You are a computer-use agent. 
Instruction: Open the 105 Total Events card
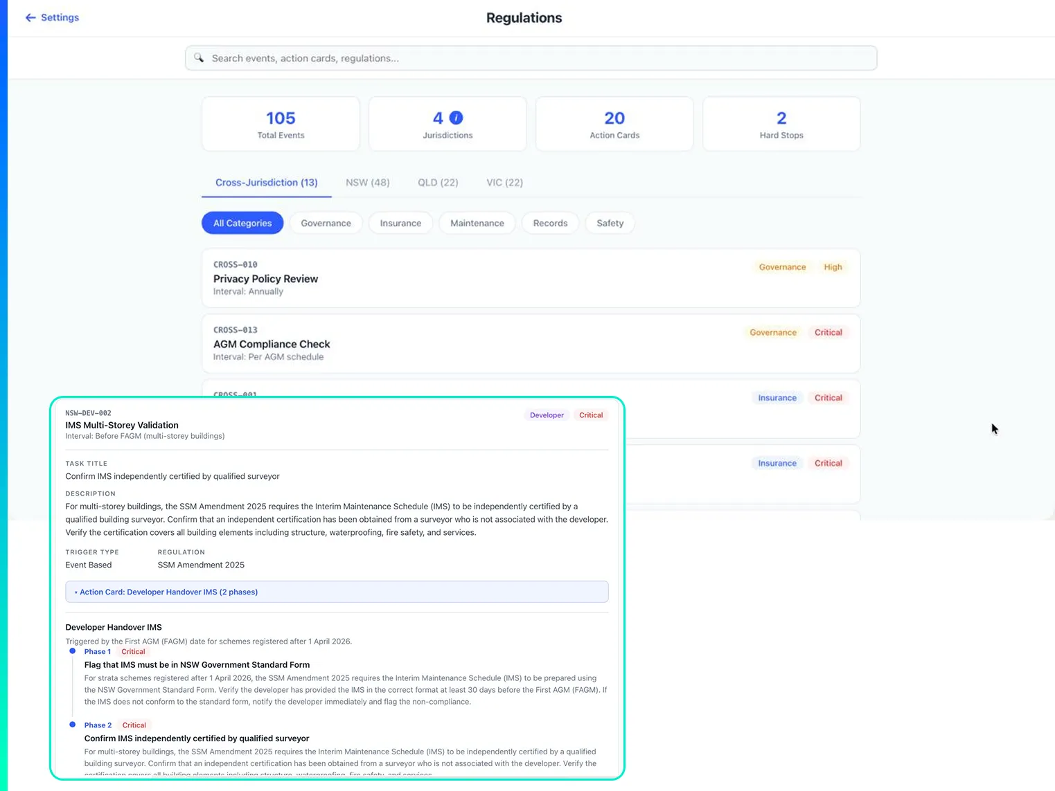point(281,124)
